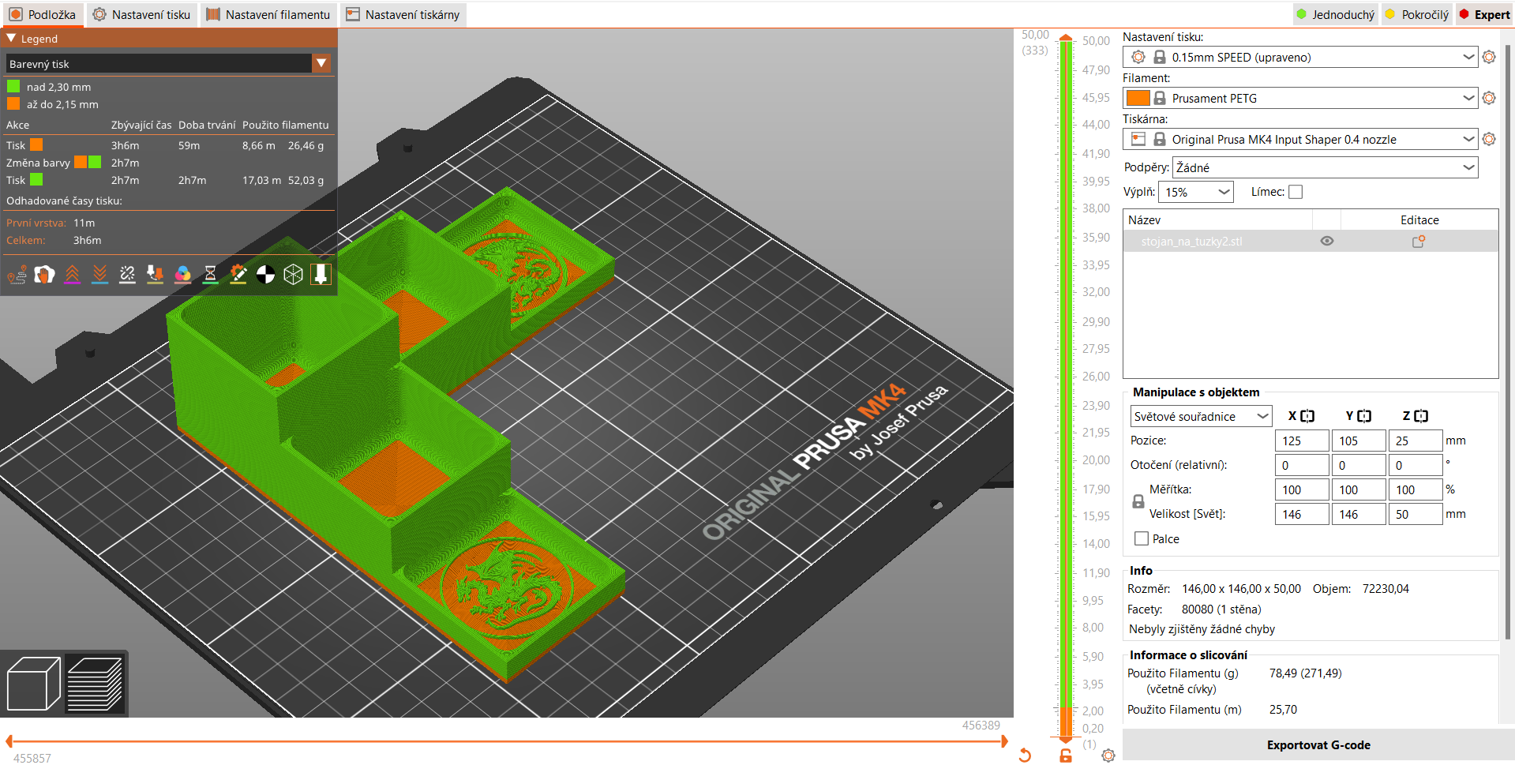Mirror object along X axis icon

pos(1307,416)
